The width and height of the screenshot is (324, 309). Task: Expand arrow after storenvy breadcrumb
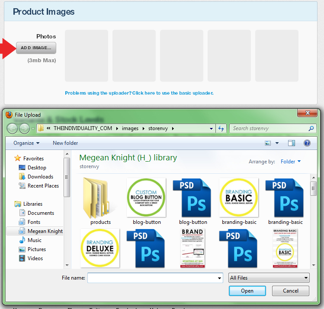coord(173,128)
